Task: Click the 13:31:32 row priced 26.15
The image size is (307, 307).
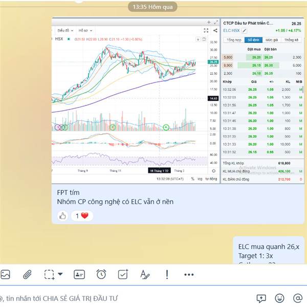Action: [x=262, y=152]
